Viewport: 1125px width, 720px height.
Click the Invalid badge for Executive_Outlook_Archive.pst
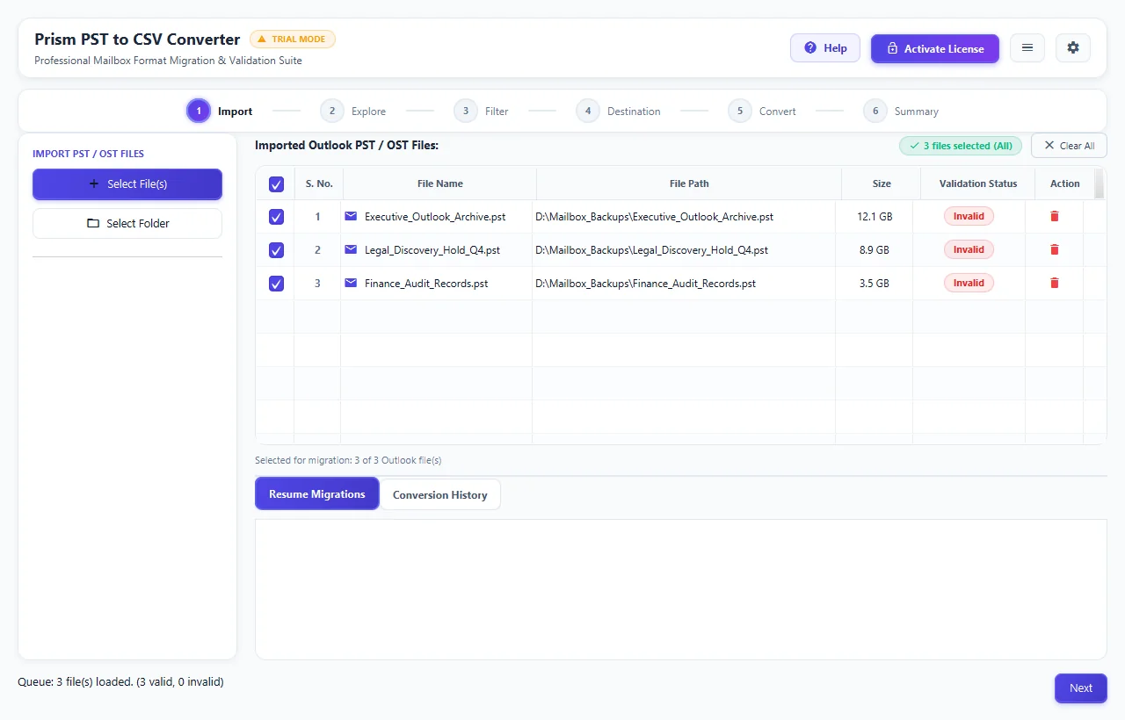pyautogui.click(x=969, y=216)
